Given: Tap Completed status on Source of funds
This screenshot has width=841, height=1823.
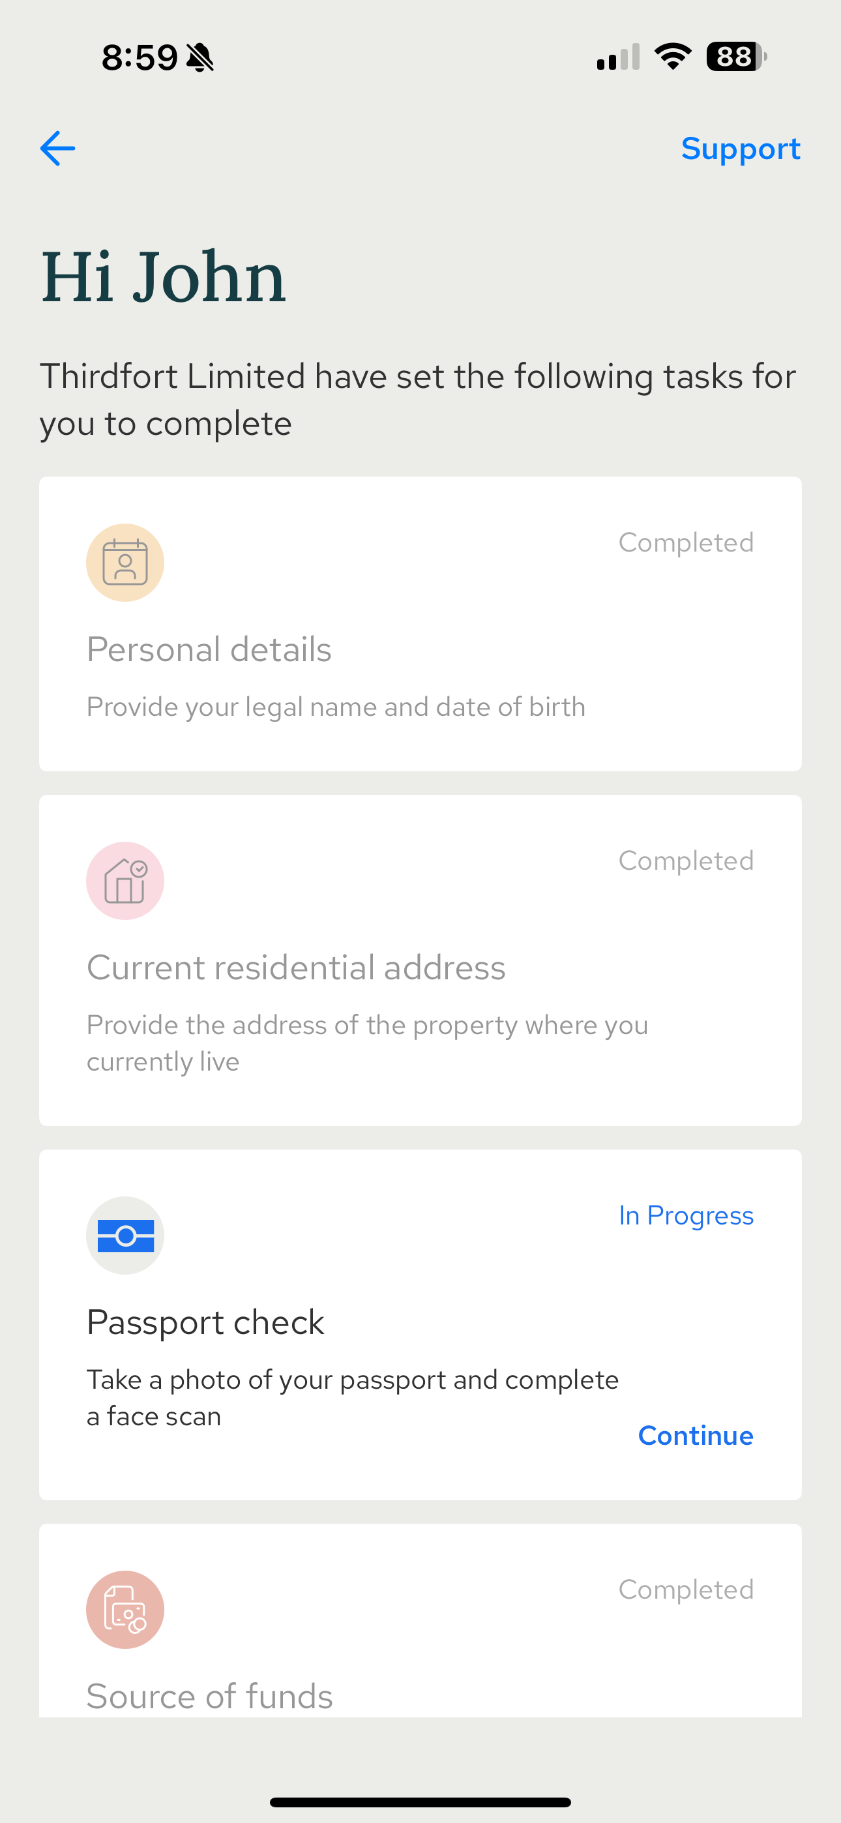Looking at the screenshot, I should pyautogui.click(x=686, y=1590).
